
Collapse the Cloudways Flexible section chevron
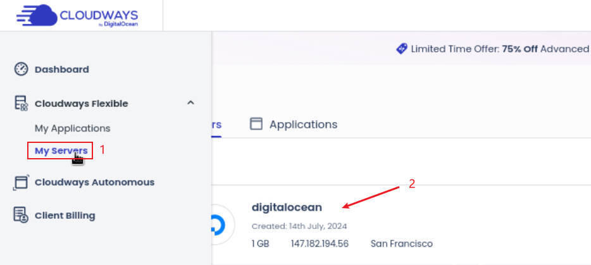(x=190, y=103)
